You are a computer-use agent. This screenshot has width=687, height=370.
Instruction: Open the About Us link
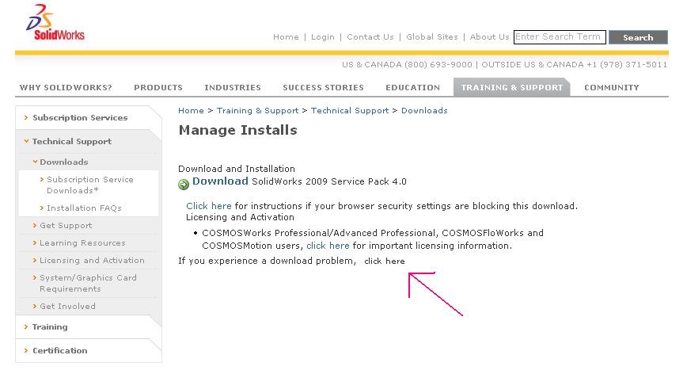(x=489, y=37)
